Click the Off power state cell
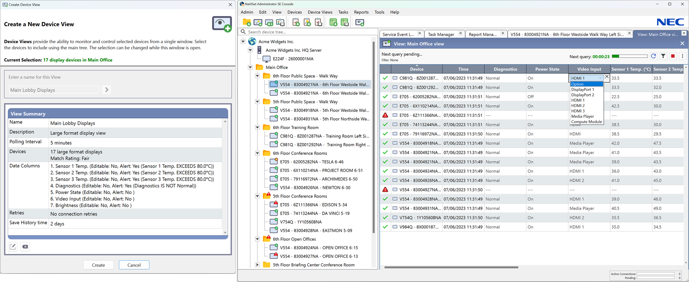The height and width of the screenshot is (282, 689). (x=547, y=97)
